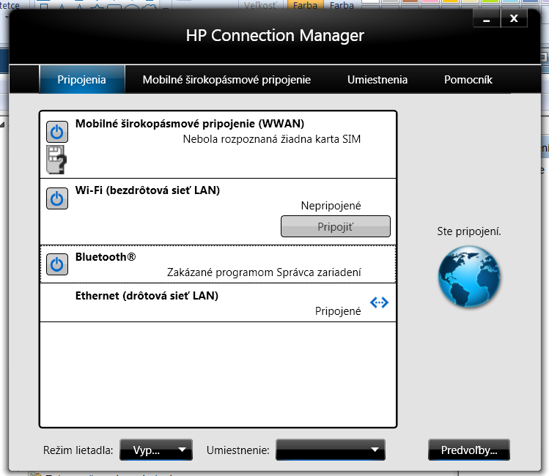
Task: Click the Ethernet connected arrows icon
Action: point(379,302)
